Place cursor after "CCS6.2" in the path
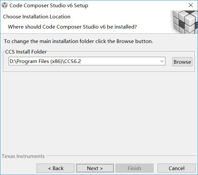 point(81,61)
